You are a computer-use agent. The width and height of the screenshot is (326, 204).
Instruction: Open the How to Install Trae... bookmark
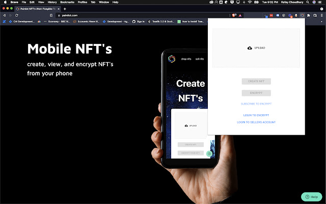(191, 21)
